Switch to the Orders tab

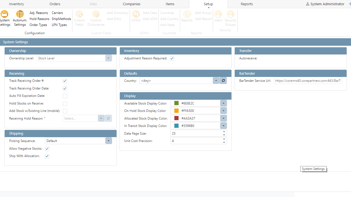point(55,4)
